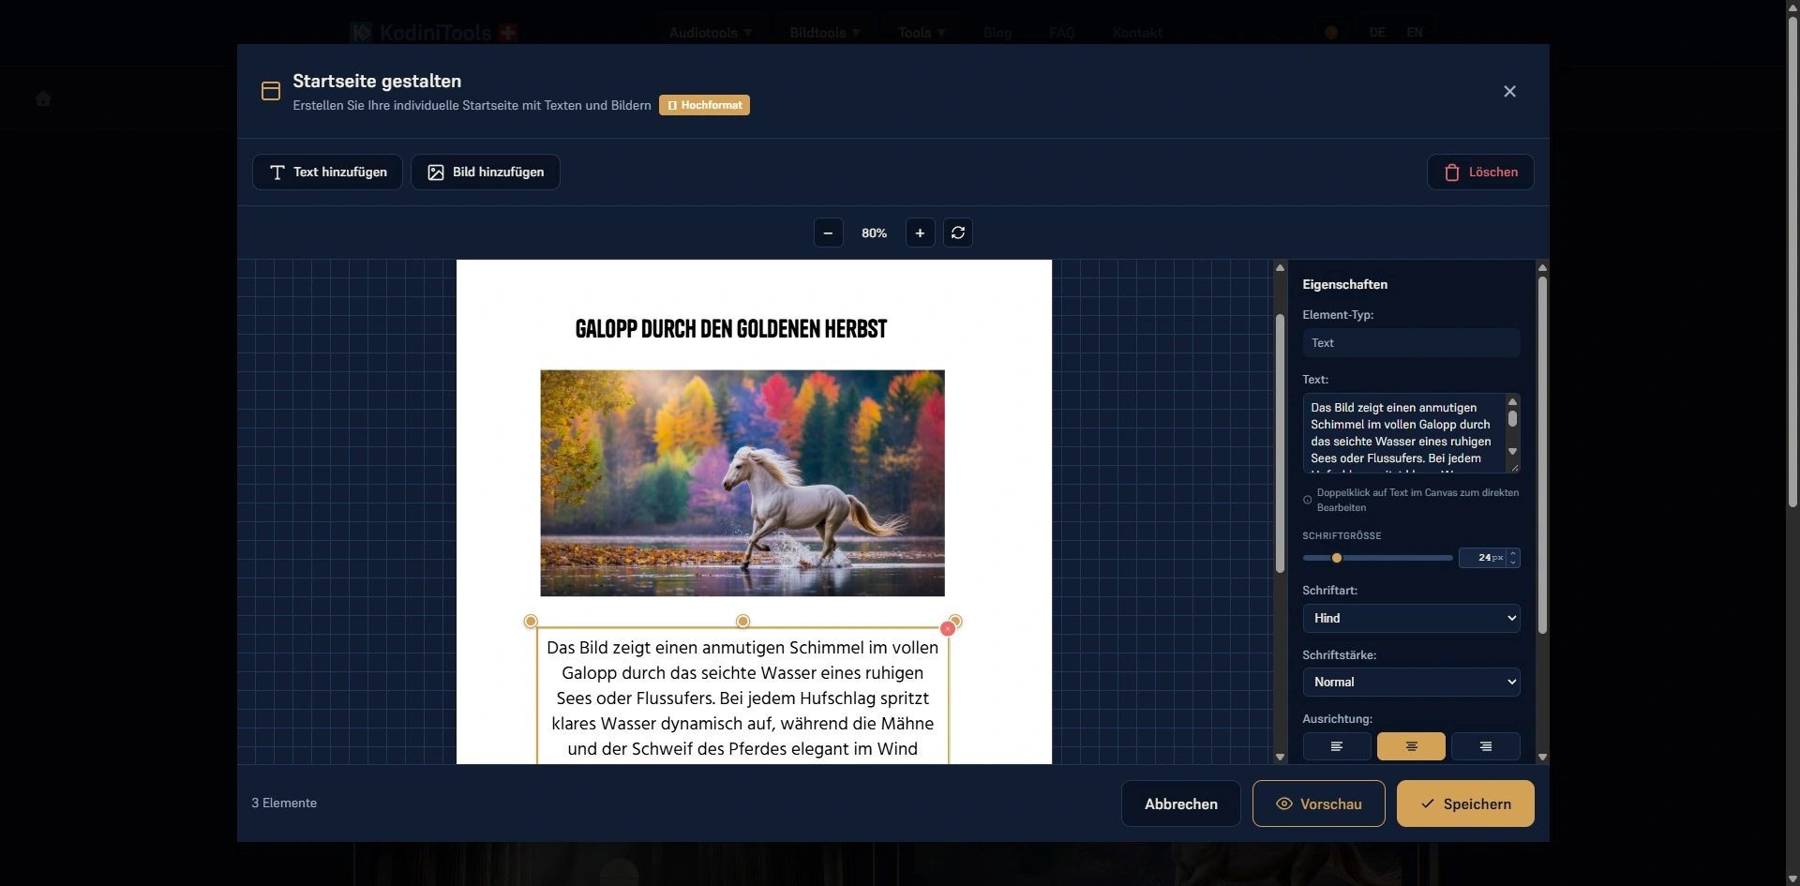Click the Hochformat badge

tap(704, 105)
